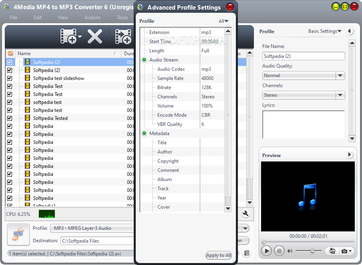Close the Advanced Profile Settings dialog
Viewport: 362px width, 265px height.
pyautogui.click(x=230, y=7)
